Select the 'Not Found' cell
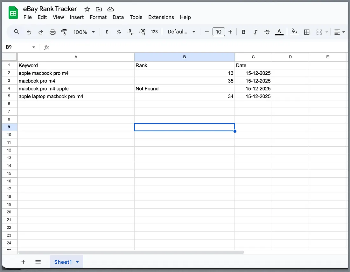 [184, 89]
